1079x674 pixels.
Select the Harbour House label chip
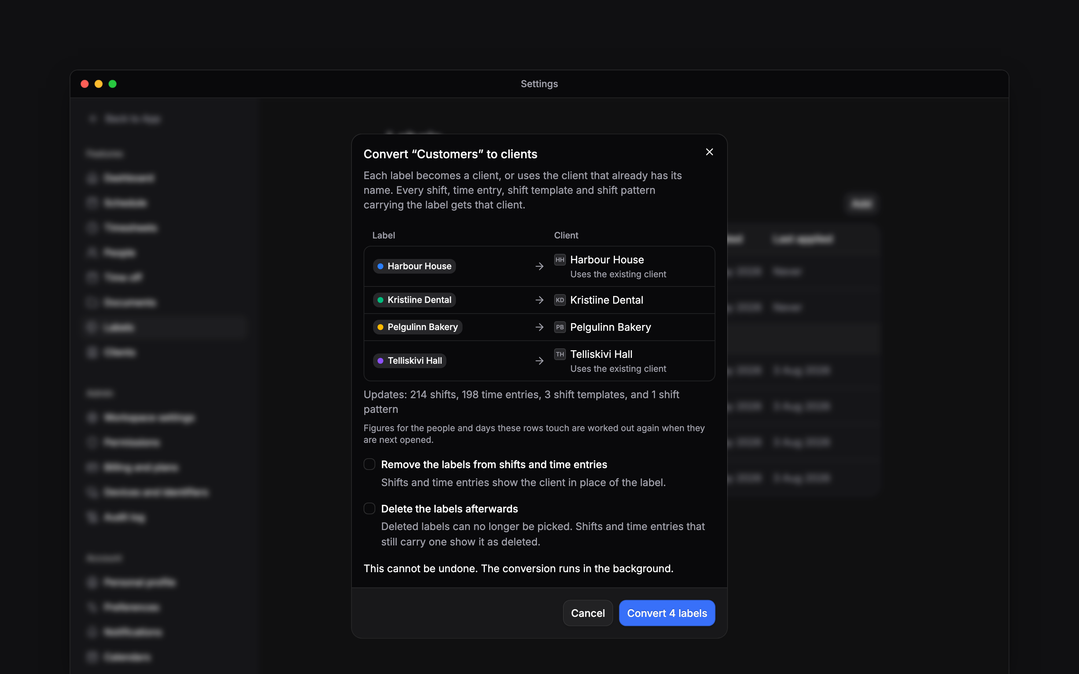click(414, 266)
